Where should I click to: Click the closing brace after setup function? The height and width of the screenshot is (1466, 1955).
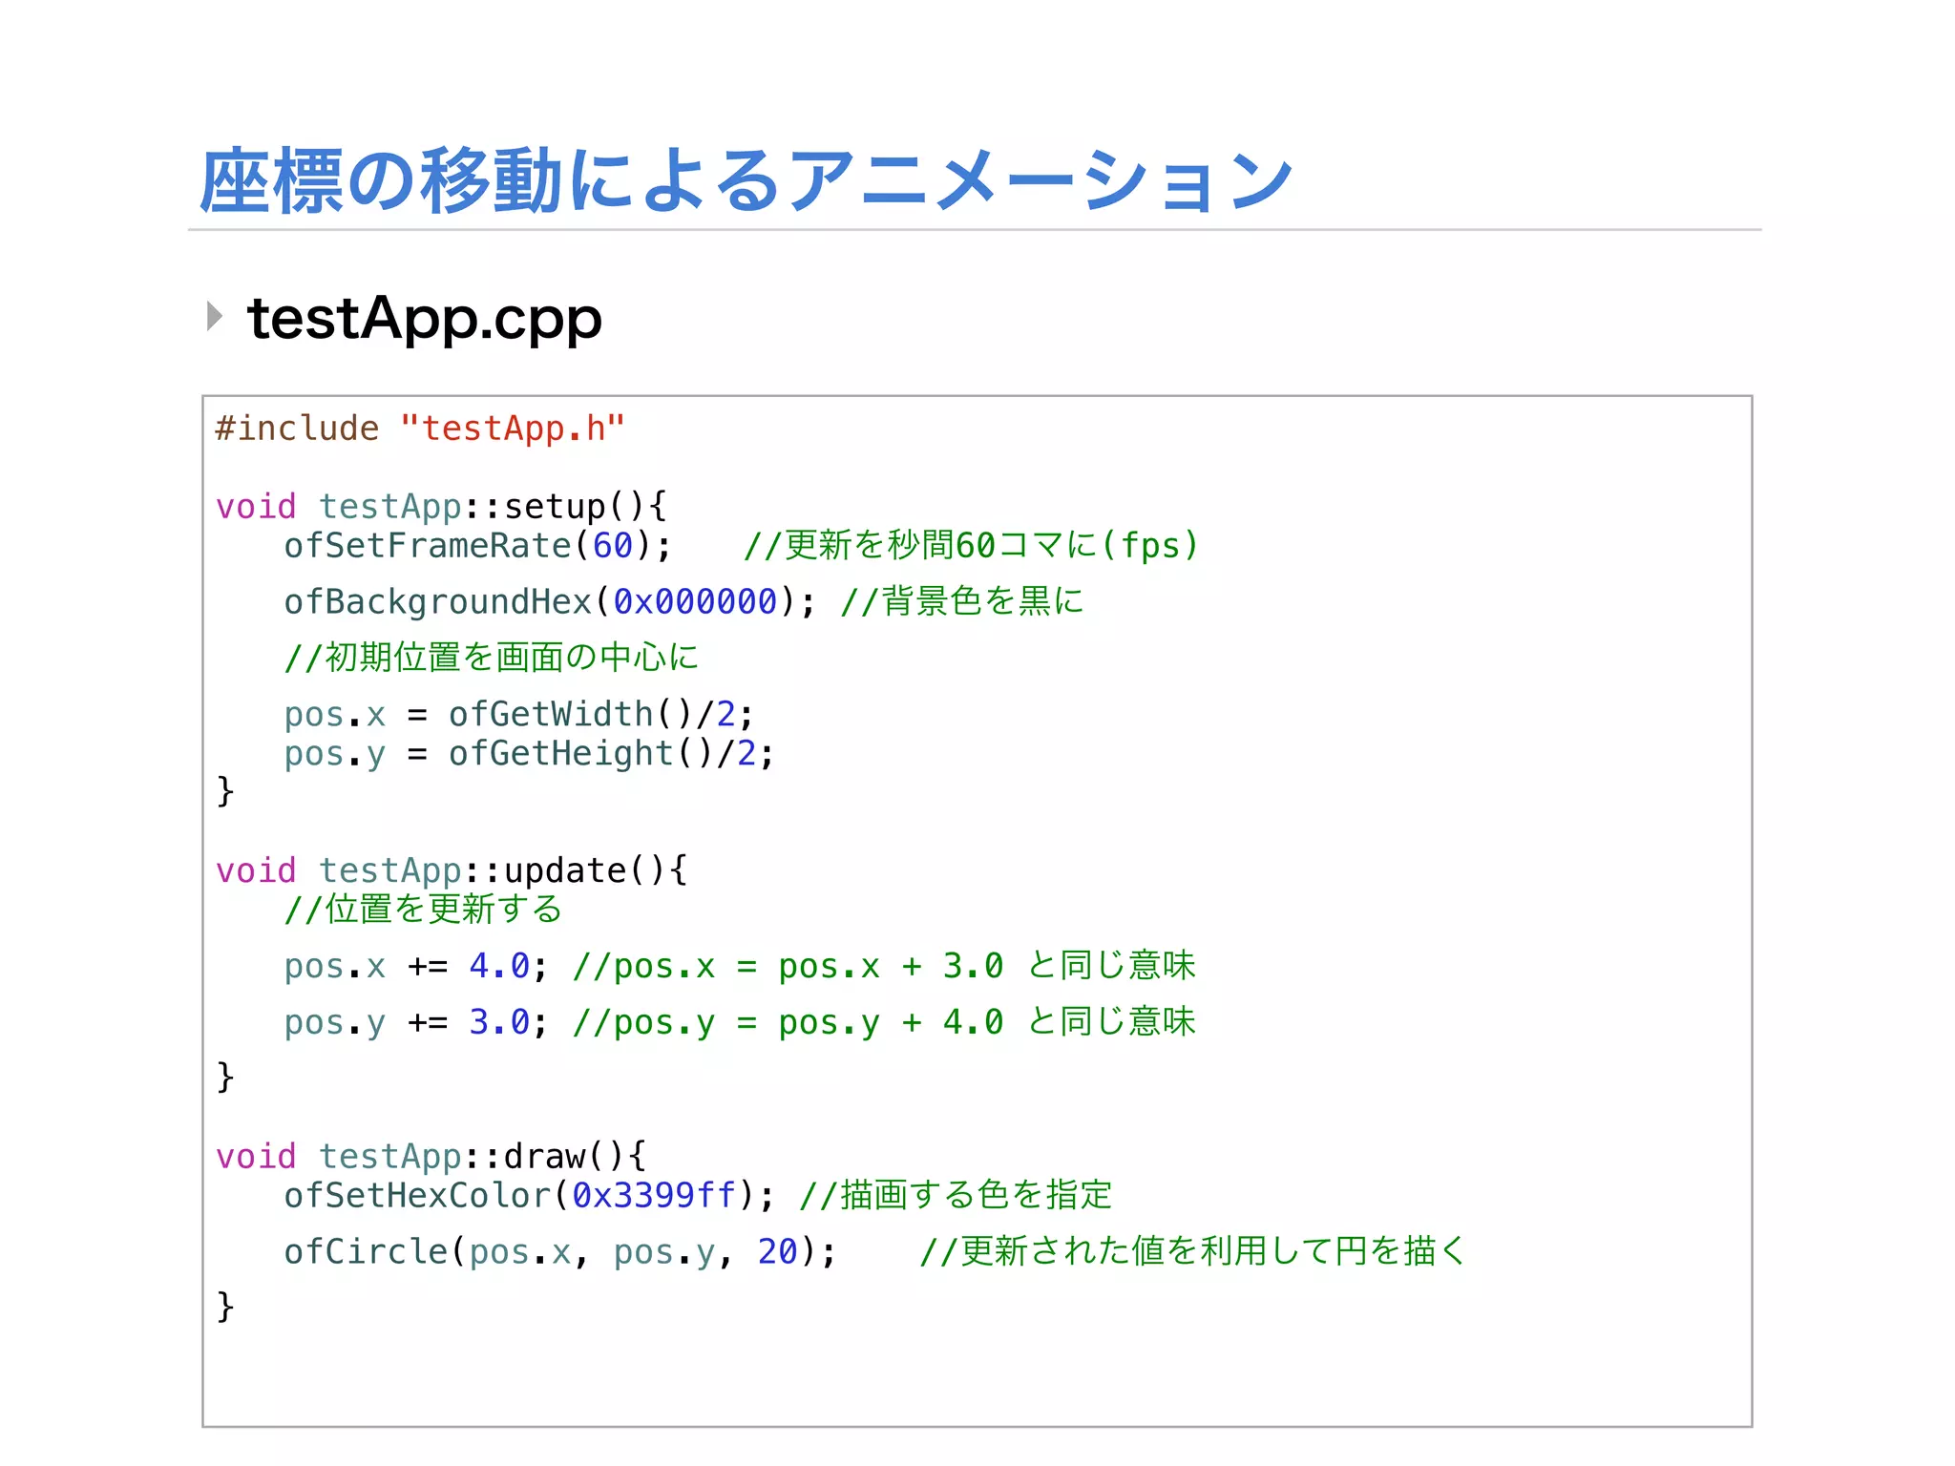[x=225, y=791]
